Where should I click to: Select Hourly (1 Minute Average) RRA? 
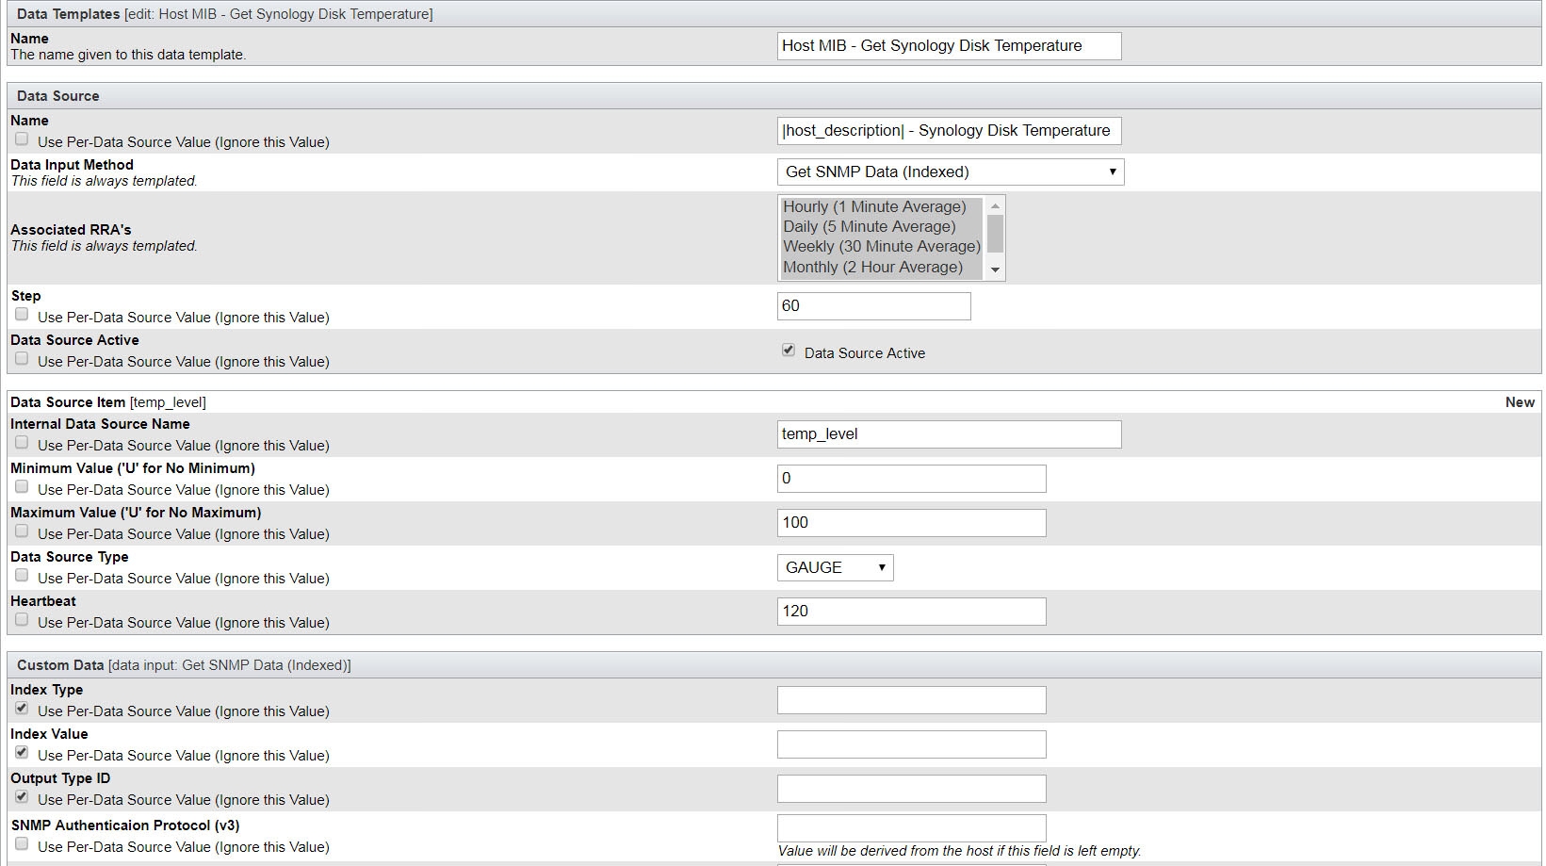pyautogui.click(x=881, y=206)
